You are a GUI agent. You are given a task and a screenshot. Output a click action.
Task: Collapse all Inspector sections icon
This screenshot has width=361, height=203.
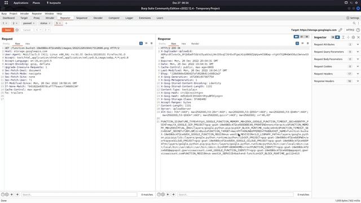pyautogui.click(x=348, y=37)
